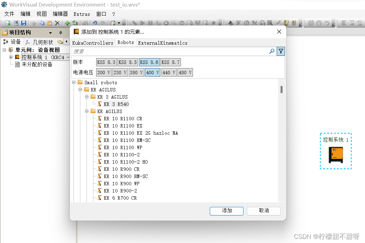Toggle the funnel filter button

pyautogui.click(x=281, y=51)
